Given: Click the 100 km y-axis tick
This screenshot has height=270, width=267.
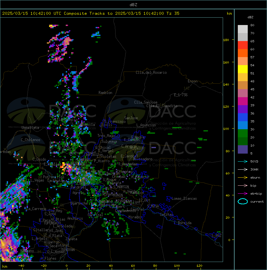Looking at the screenshot, I should pos(226,129).
